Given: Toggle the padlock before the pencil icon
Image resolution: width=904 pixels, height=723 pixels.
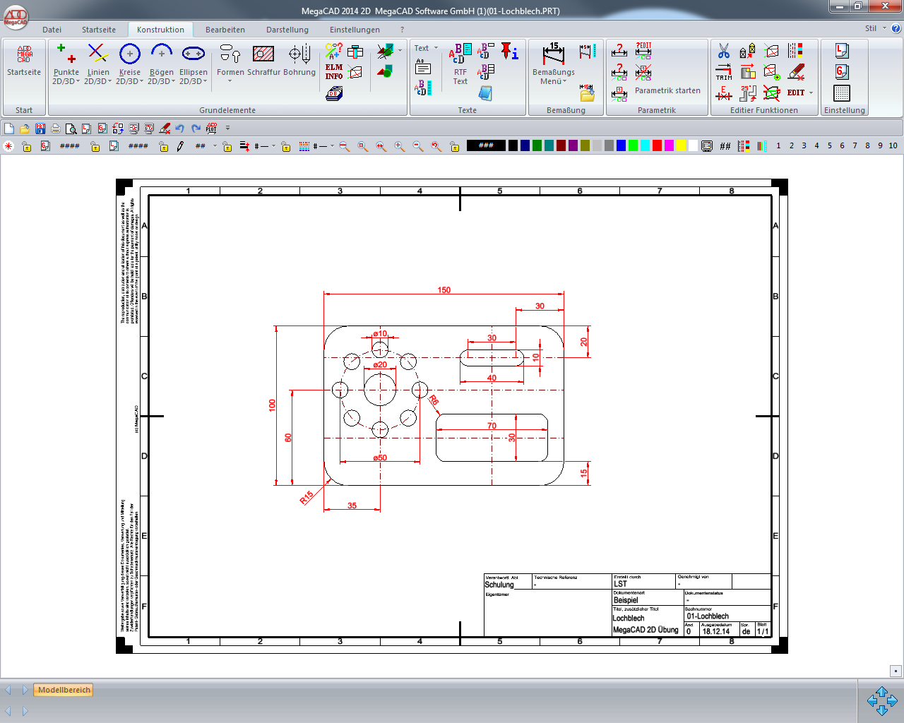Looking at the screenshot, I should pyautogui.click(x=163, y=146).
